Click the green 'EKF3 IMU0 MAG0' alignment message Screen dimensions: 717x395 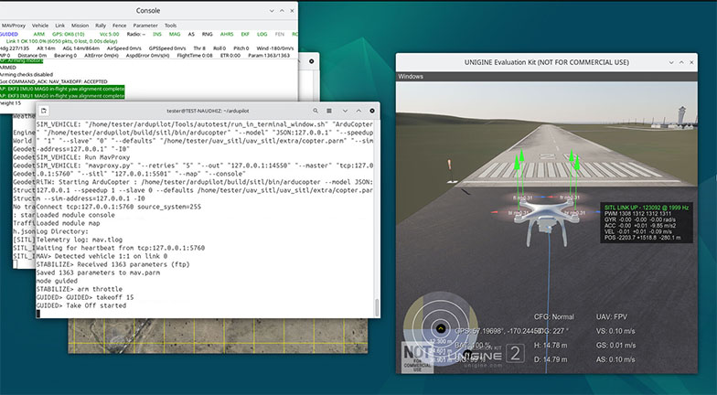pyautogui.click(x=62, y=89)
